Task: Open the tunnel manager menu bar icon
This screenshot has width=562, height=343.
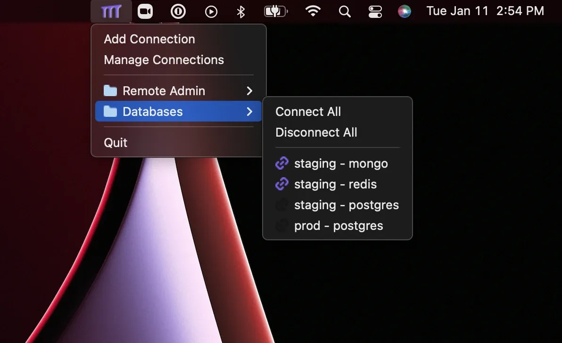Action: (111, 11)
